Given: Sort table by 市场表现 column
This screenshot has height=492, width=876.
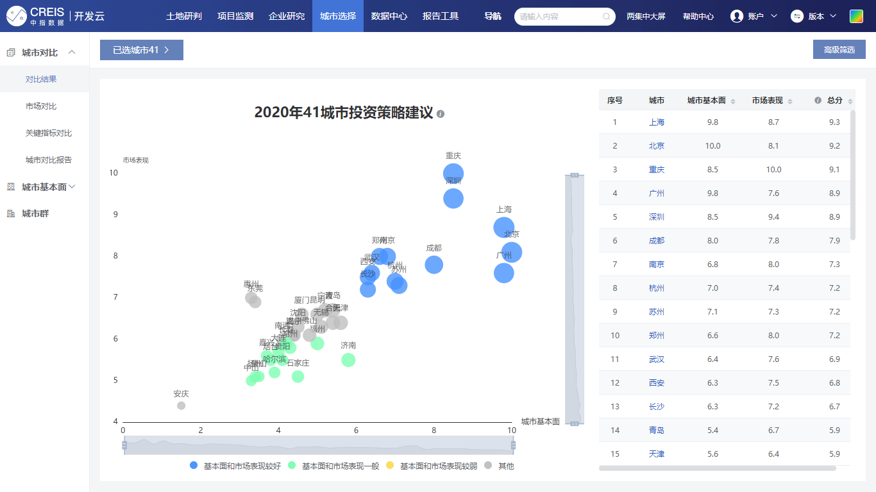Looking at the screenshot, I should pos(790,101).
